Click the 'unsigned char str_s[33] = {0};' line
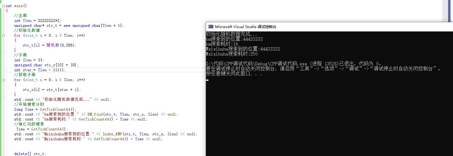 (46, 65)
